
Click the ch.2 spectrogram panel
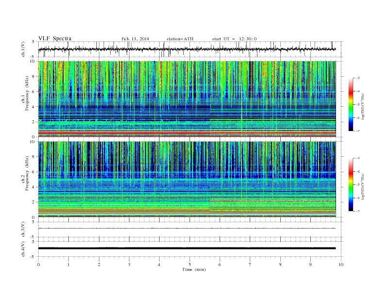[187, 180]
